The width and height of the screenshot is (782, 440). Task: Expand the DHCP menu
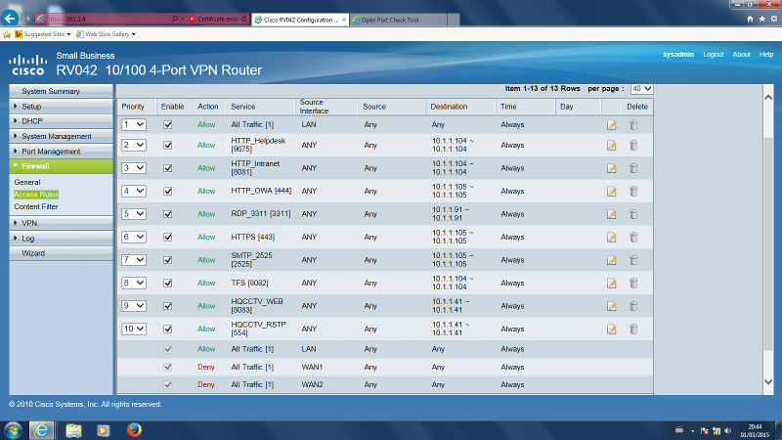61,121
